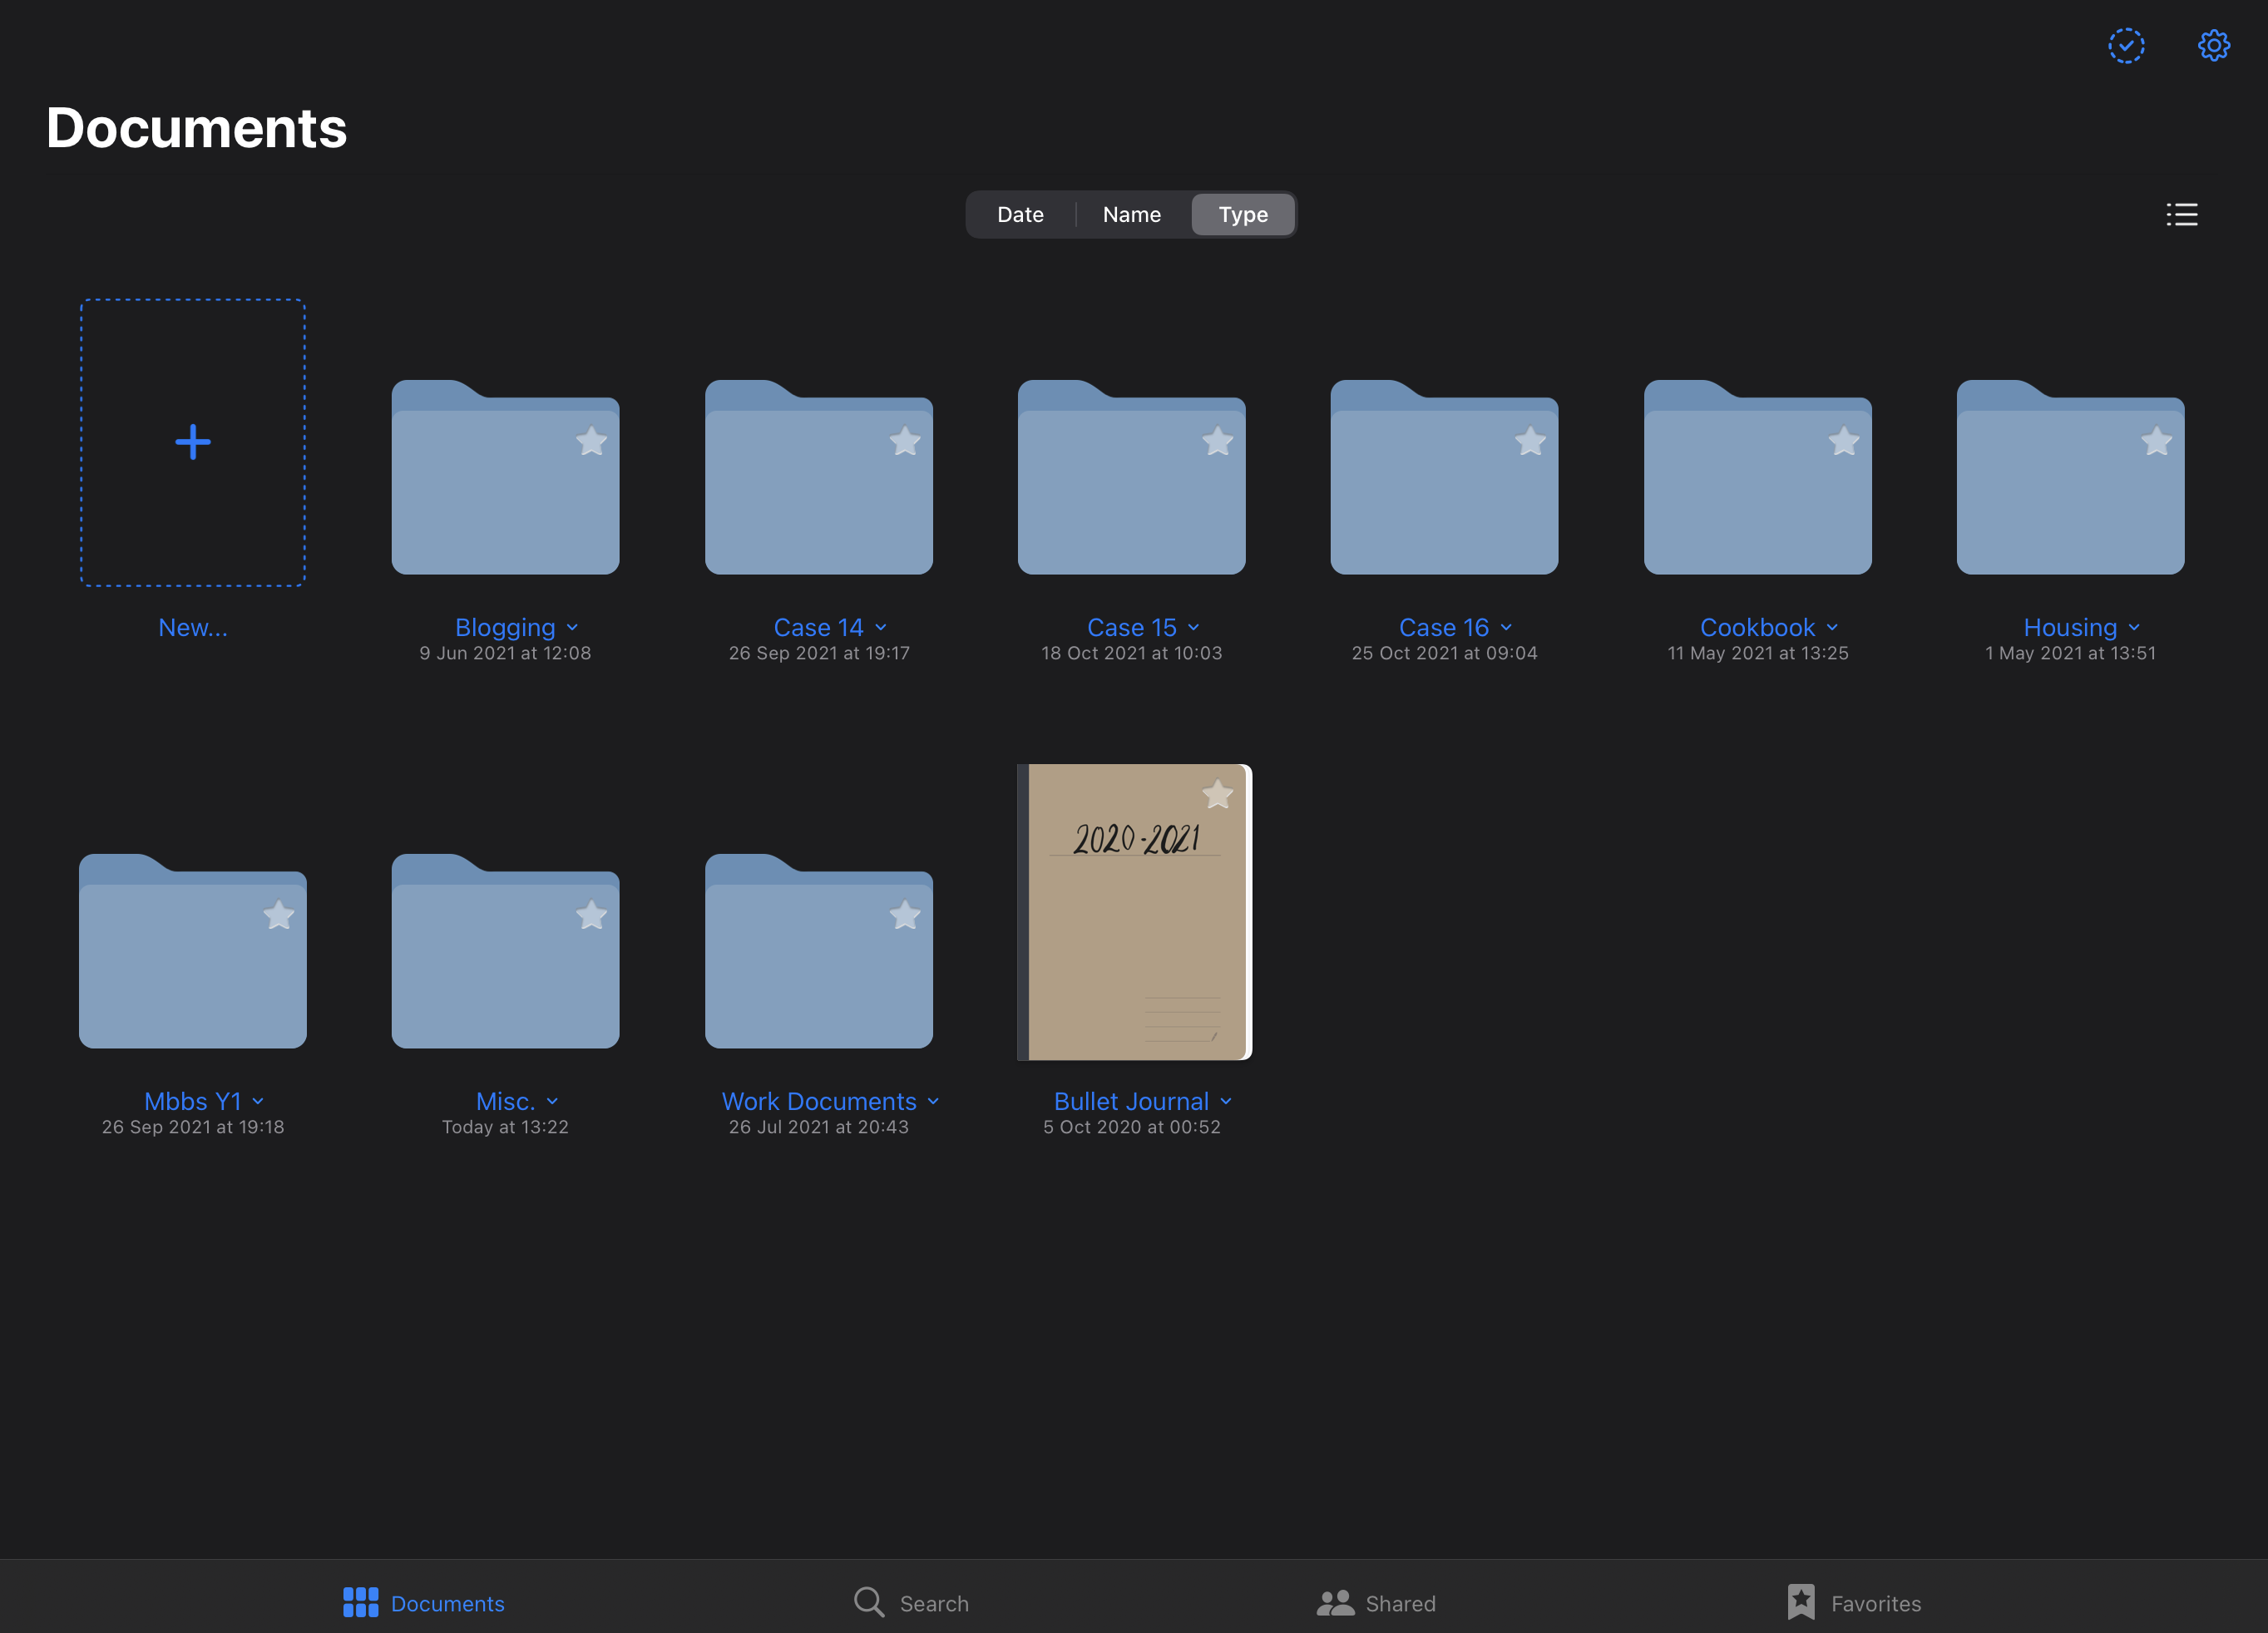
Task: Click the favorite star on Bullet Journal
Action: [1218, 793]
